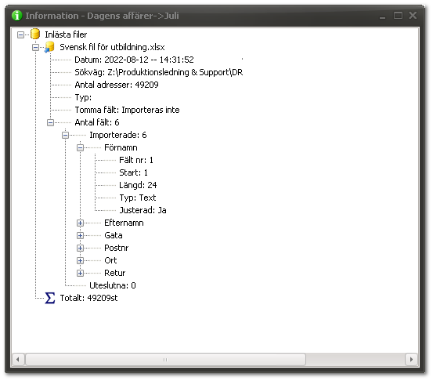This screenshot has width=433, height=381.
Task: Expand the Retur field
Action: click(x=81, y=274)
